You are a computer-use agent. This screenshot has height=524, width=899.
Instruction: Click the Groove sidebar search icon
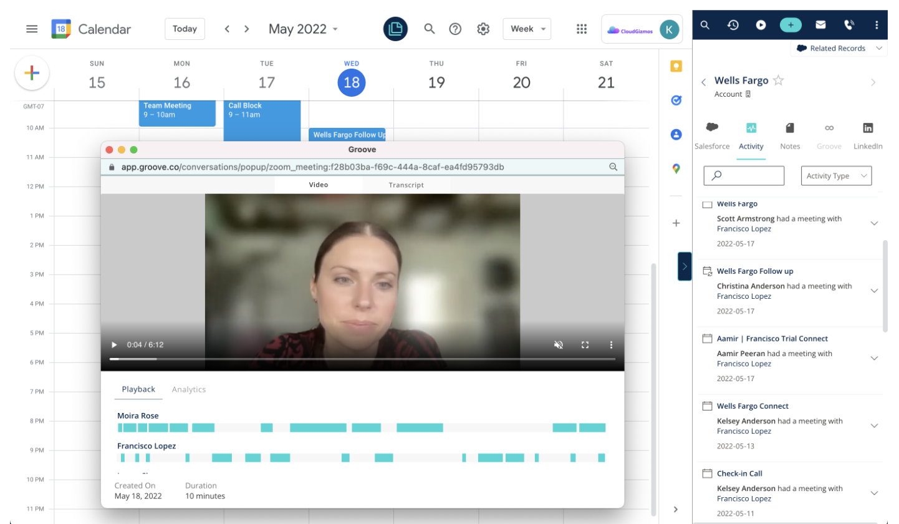(704, 25)
